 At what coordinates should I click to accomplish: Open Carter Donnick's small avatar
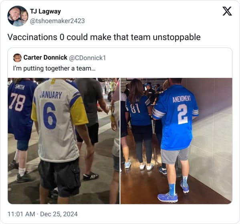tap(17, 58)
